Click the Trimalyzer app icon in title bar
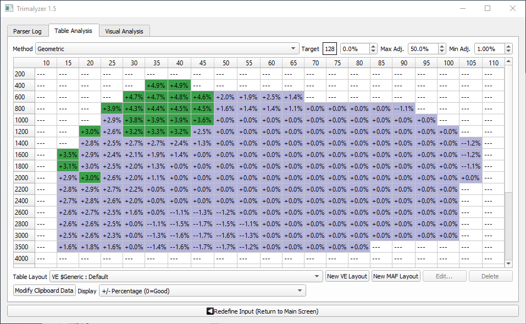This screenshot has height=324, width=526. click(x=9, y=9)
